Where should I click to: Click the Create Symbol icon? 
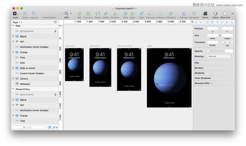pos(49,13)
